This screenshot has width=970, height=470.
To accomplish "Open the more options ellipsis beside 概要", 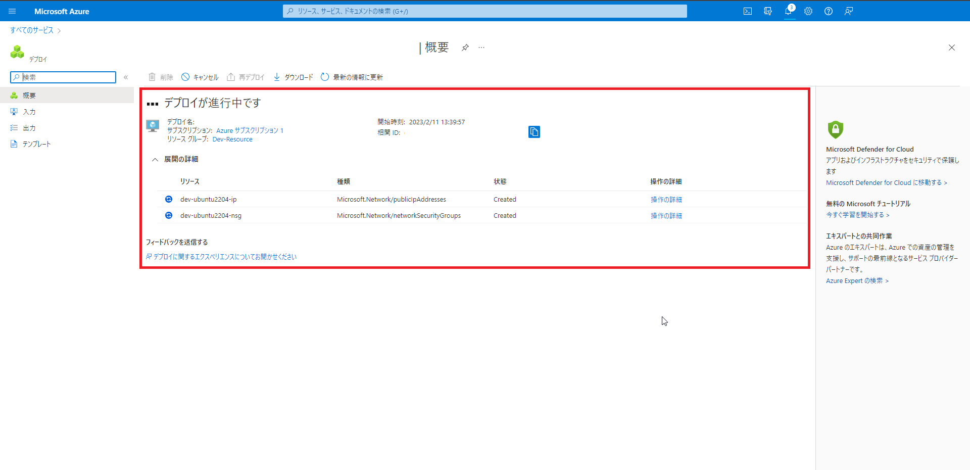I will click(x=481, y=48).
